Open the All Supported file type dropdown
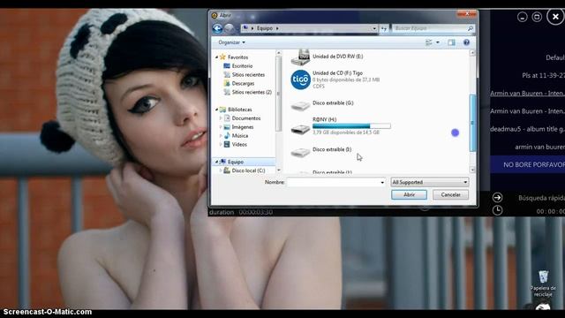 tap(430, 183)
